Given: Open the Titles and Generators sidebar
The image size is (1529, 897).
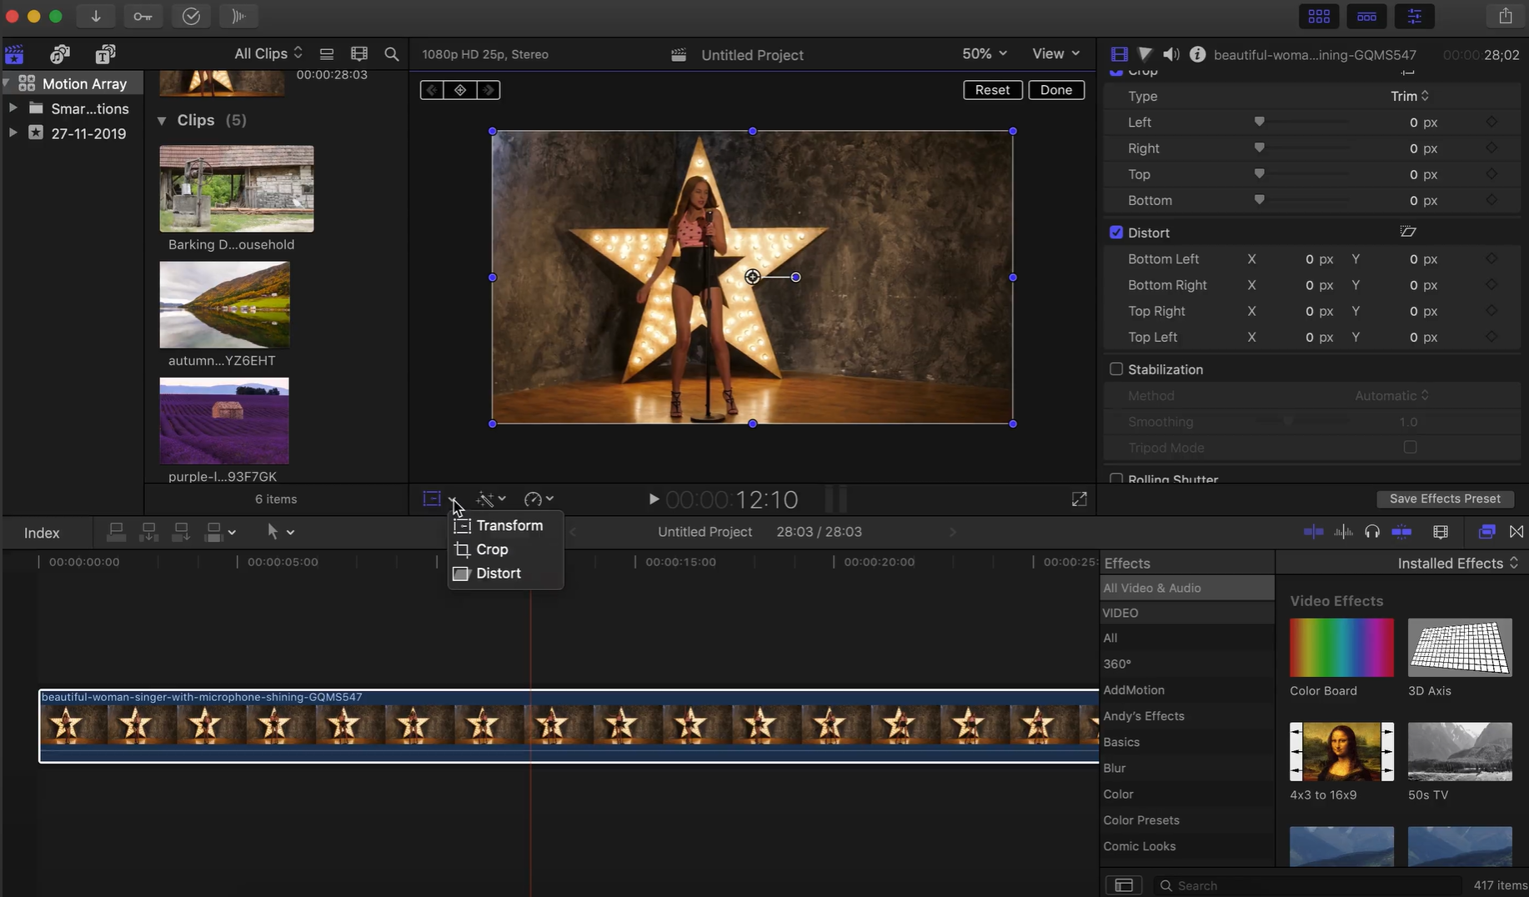Looking at the screenshot, I should (x=104, y=54).
